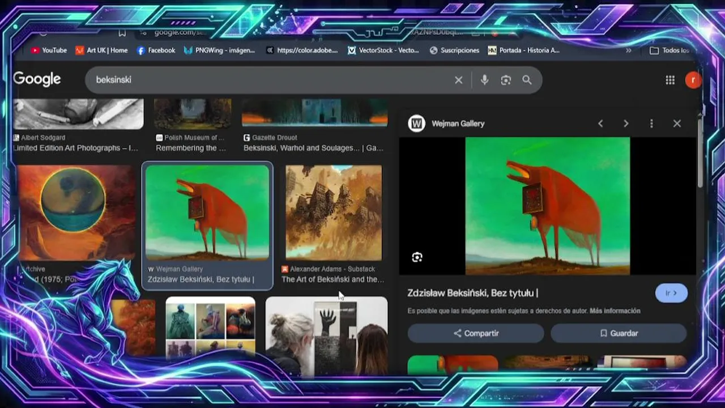Open the teal buildings painting thumbnail
This screenshot has width=725, height=408.
pyautogui.click(x=315, y=112)
